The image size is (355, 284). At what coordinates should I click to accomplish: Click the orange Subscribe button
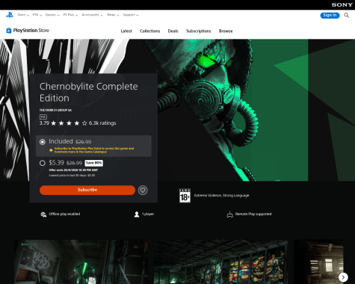[87, 190]
